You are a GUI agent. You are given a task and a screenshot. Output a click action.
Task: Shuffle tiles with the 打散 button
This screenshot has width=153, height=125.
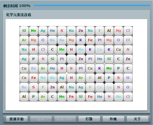click(x=89, y=119)
